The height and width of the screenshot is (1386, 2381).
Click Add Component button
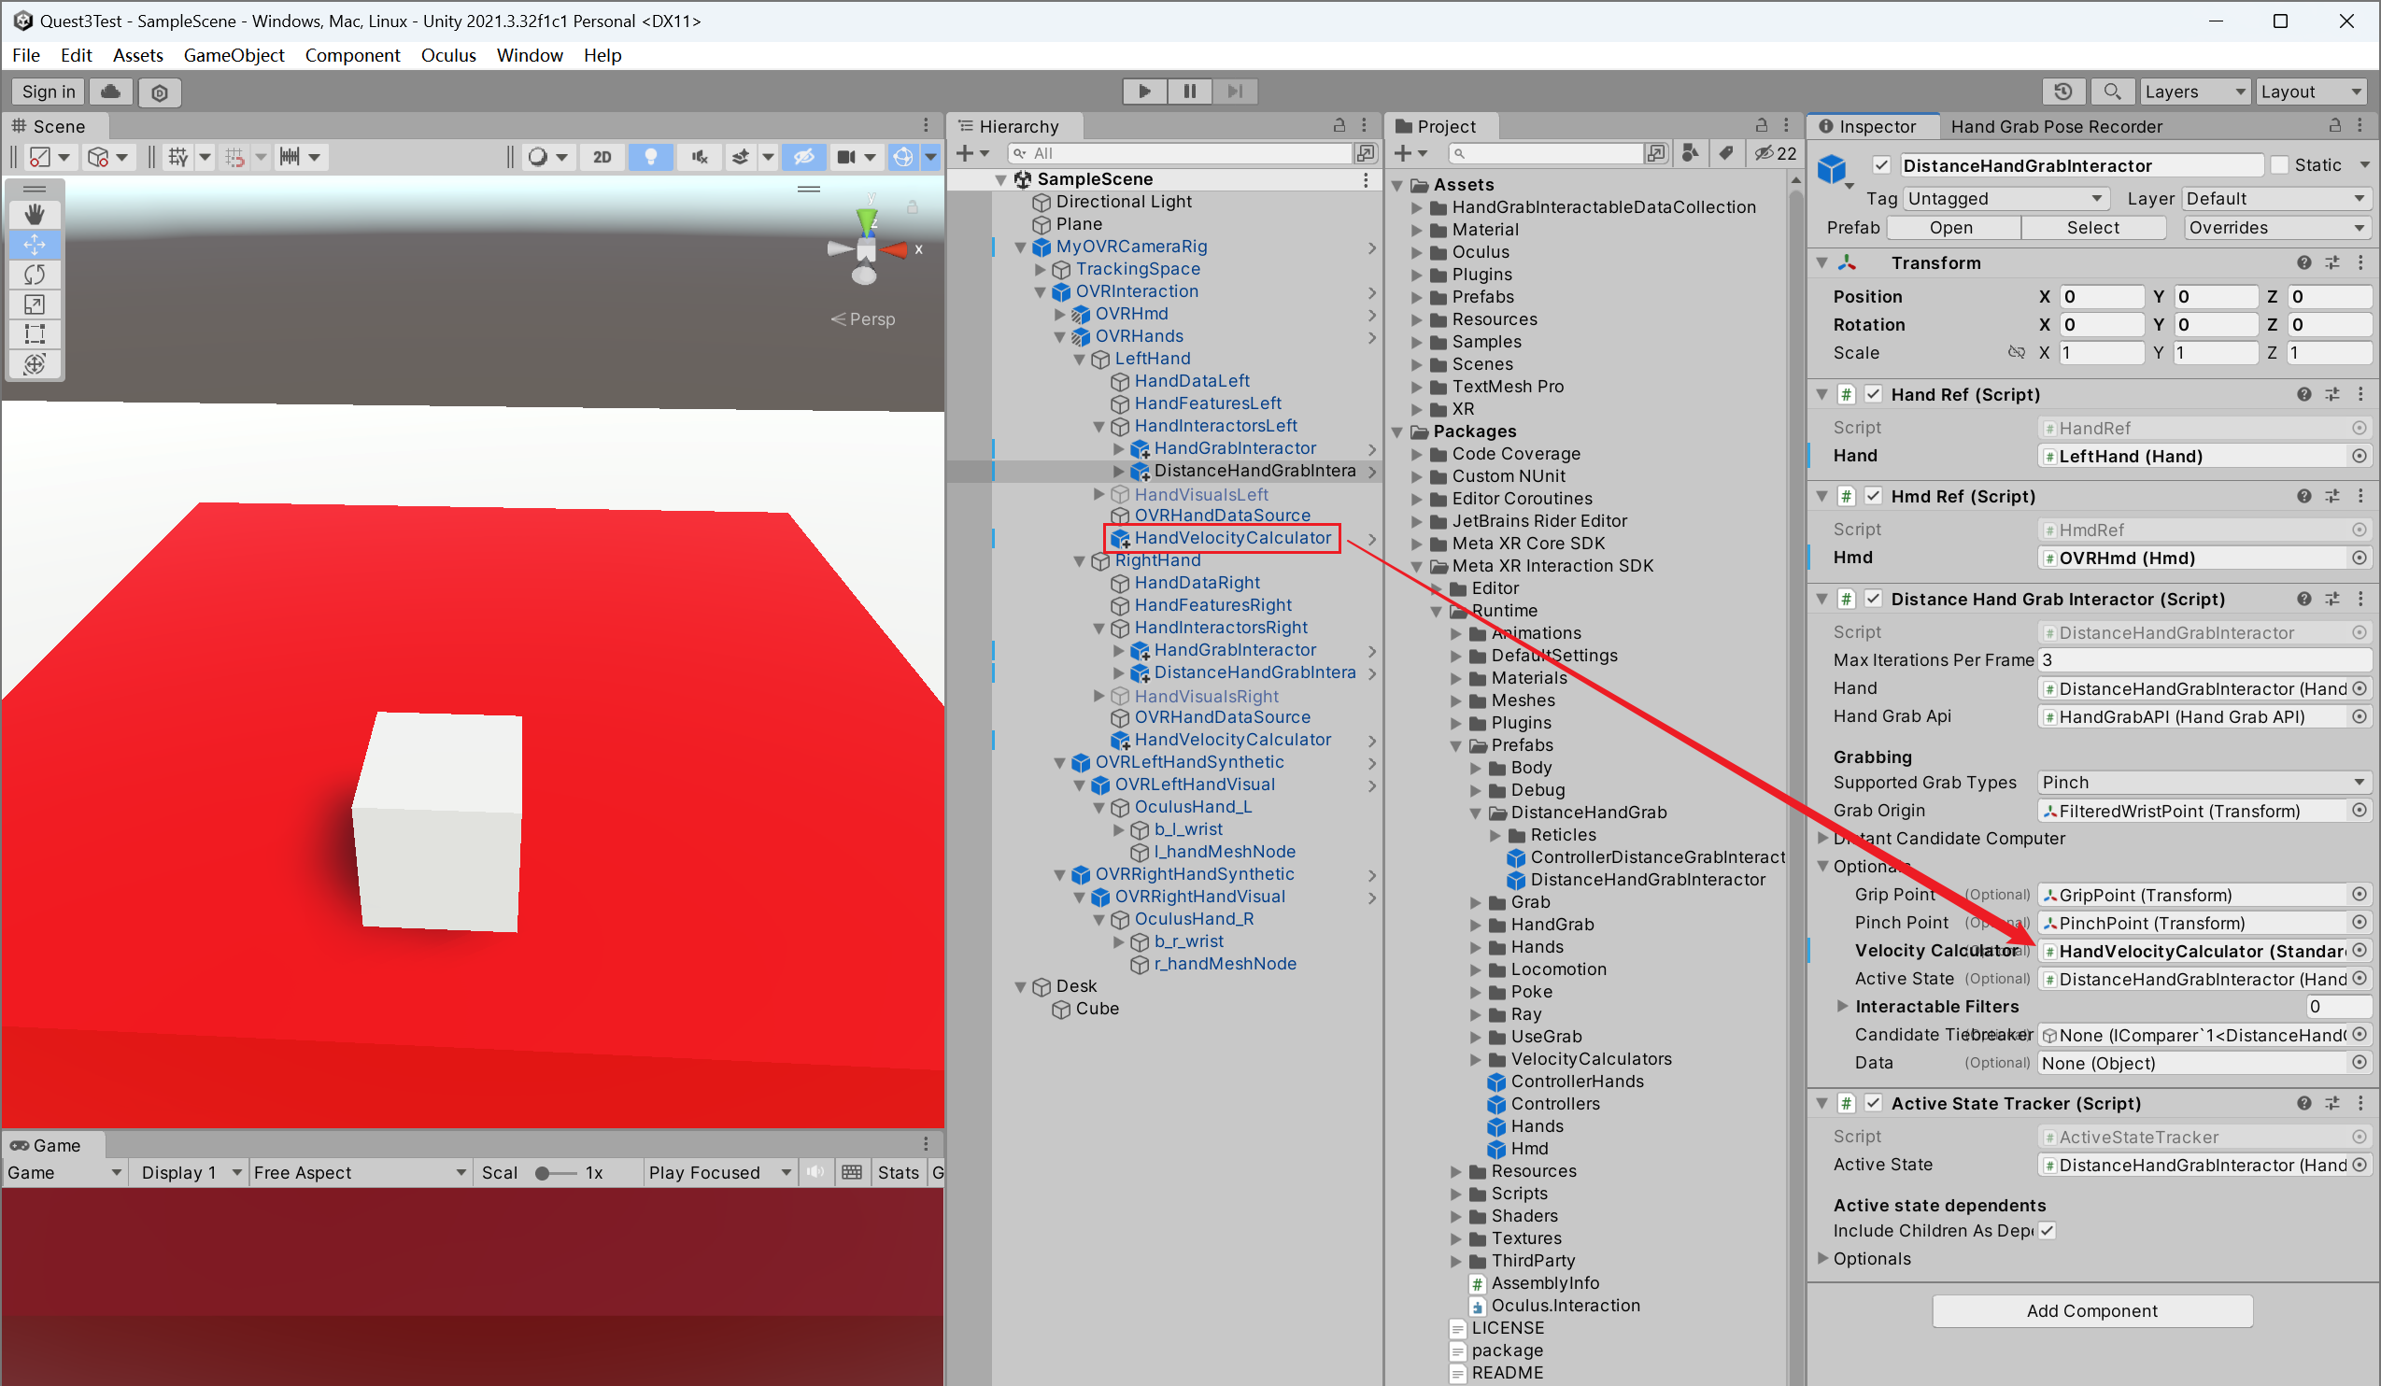2094,1311
